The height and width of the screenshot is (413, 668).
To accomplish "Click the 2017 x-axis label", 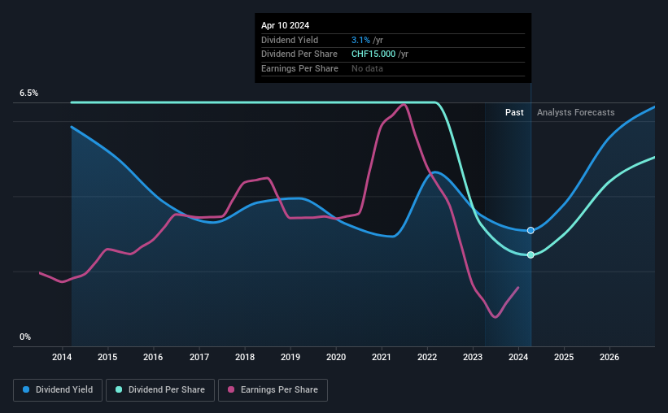I will coord(199,357).
